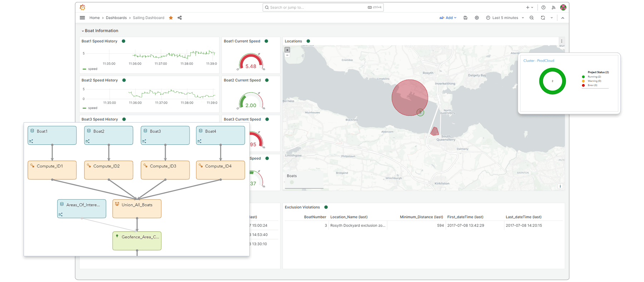
Task: Open the news feed RSS icon
Action: [x=553, y=8]
